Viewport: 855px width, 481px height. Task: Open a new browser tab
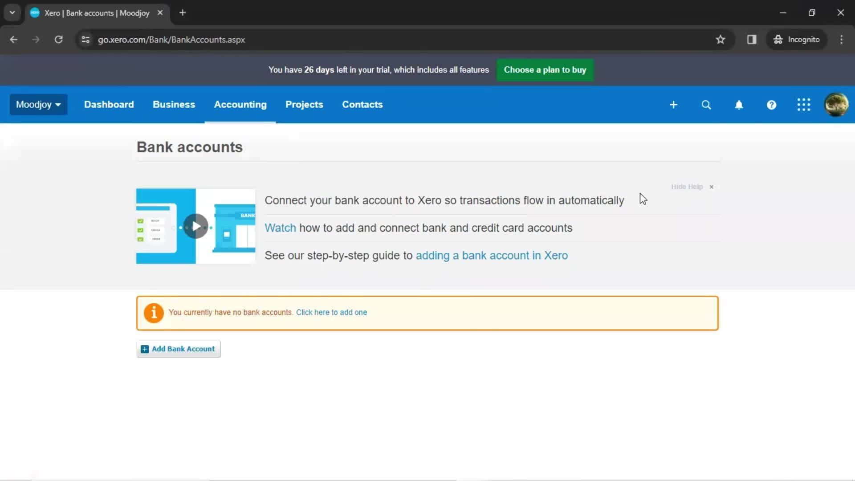coord(183,13)
